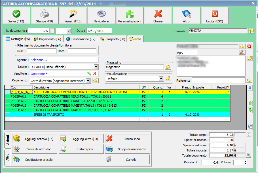Clear the Venditore with red X icon

coord(95,74)
